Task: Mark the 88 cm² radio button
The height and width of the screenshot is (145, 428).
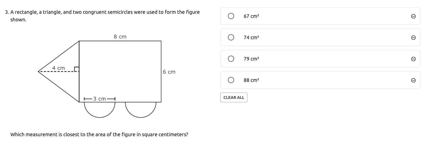Action: tap(231, 80)
